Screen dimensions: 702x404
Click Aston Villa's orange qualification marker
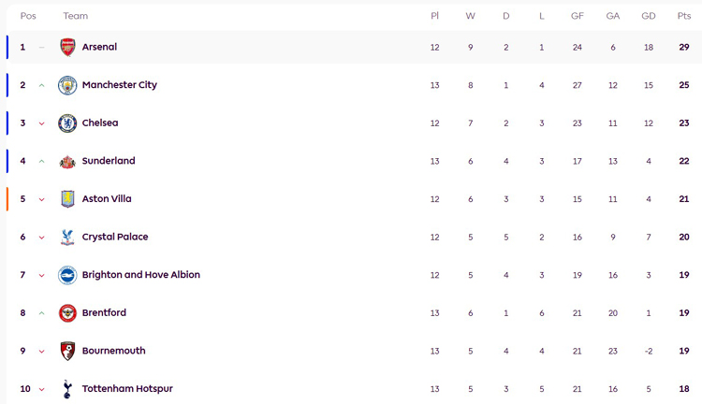pos(7,199)
